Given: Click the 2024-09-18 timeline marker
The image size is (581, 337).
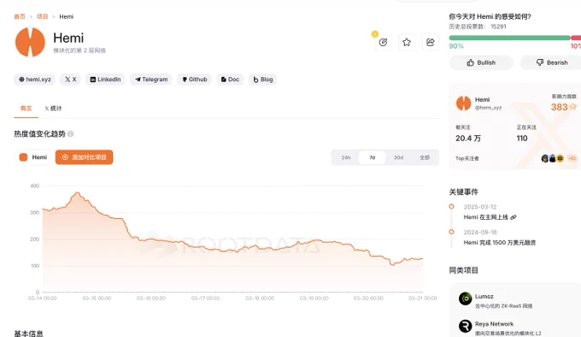Looking at the screenshot, I should click(x=451, y=232).
